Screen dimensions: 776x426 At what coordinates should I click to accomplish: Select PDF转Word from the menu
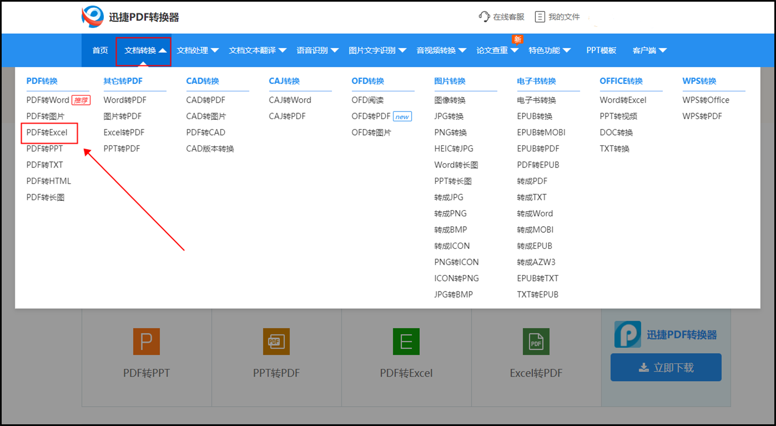pos(48,100)
